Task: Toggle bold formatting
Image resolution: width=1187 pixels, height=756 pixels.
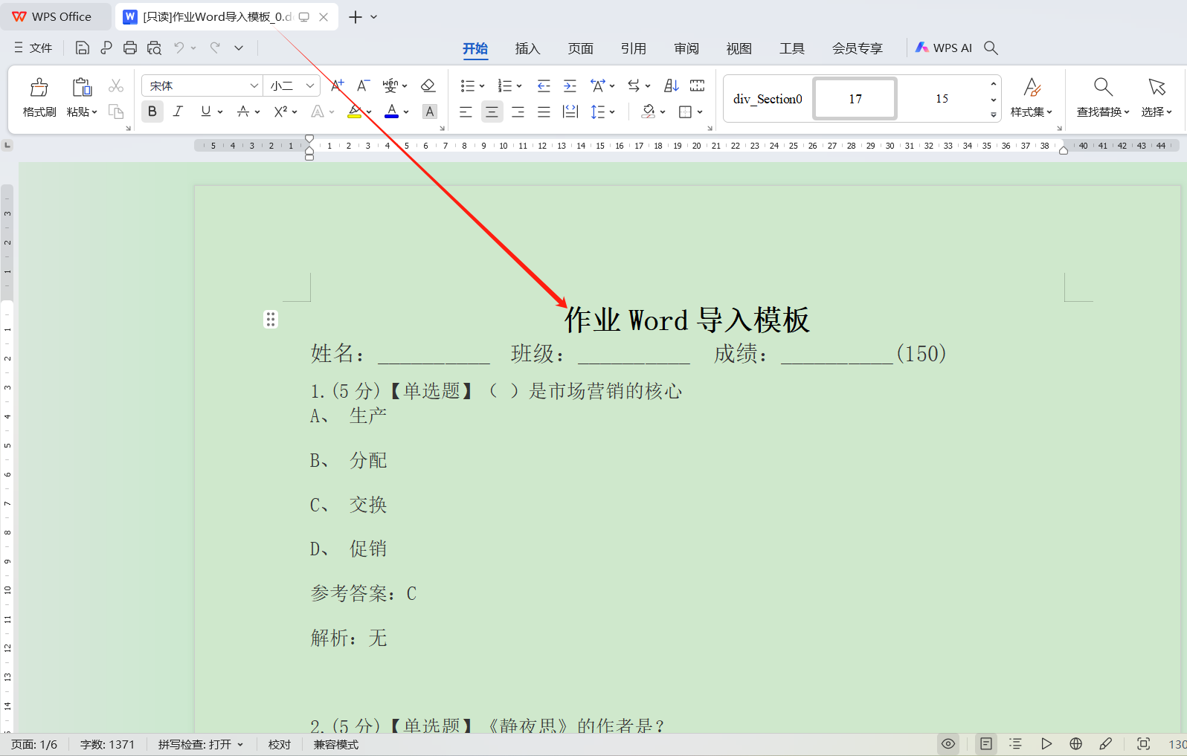Action: point(152,112)
